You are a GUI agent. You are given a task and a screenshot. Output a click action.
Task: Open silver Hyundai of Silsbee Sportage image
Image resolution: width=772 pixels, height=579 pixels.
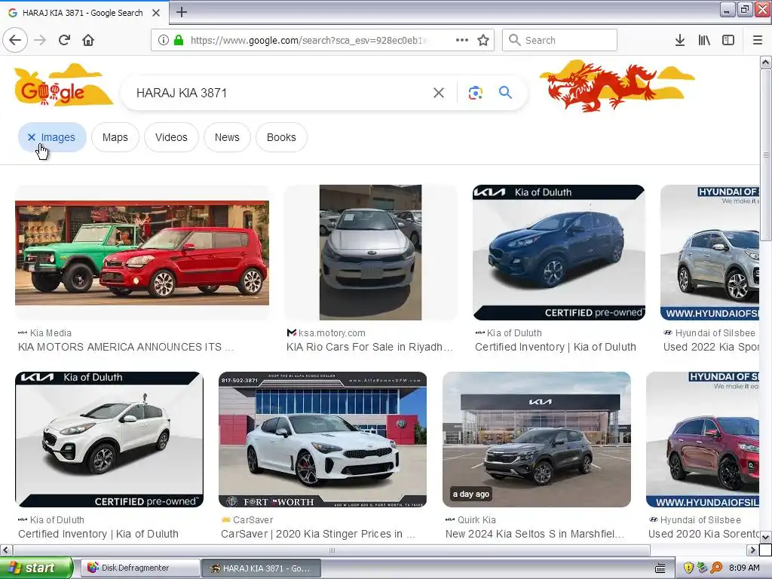(709, 253)
